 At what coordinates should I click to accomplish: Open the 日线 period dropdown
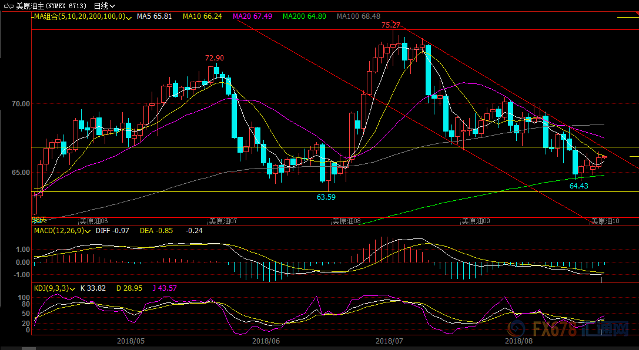[x=105, y=6]
